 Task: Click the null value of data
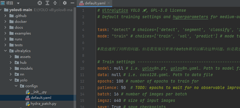point(116,75)
